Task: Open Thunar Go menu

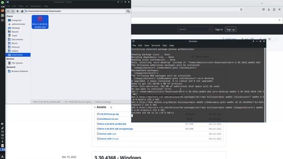Action: click(27, 6)
